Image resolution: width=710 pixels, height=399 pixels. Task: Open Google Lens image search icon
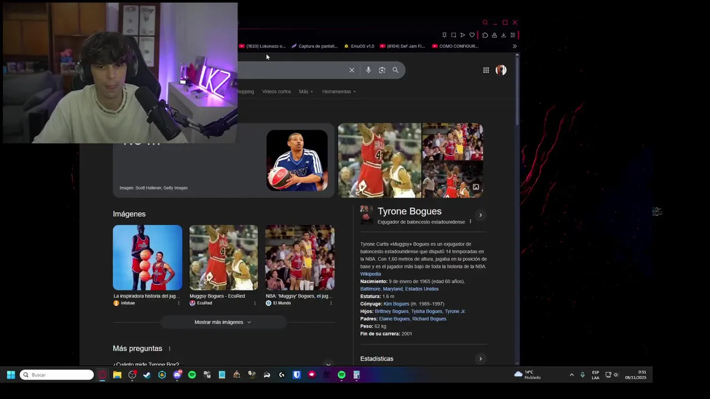pos(382,70)
